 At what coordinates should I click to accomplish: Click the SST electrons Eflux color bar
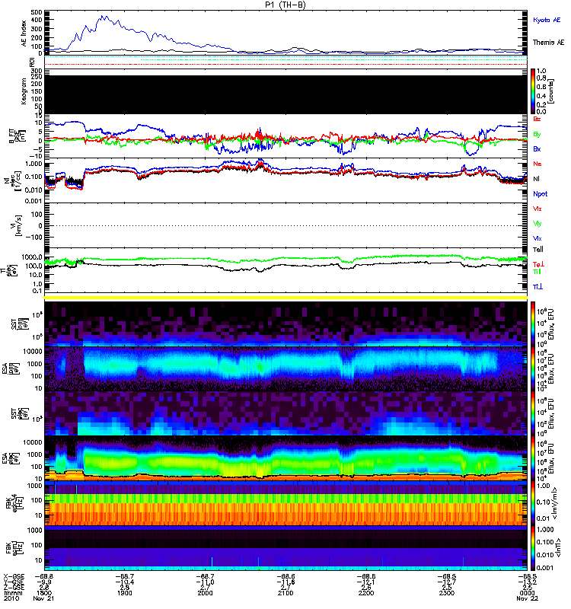click(x=532, y=413)
